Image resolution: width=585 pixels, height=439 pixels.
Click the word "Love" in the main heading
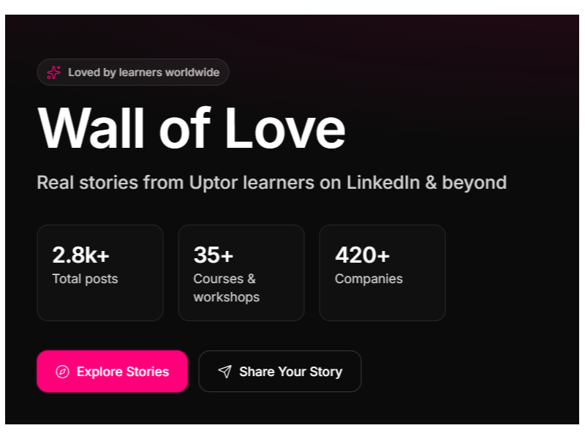coord(285,130)
